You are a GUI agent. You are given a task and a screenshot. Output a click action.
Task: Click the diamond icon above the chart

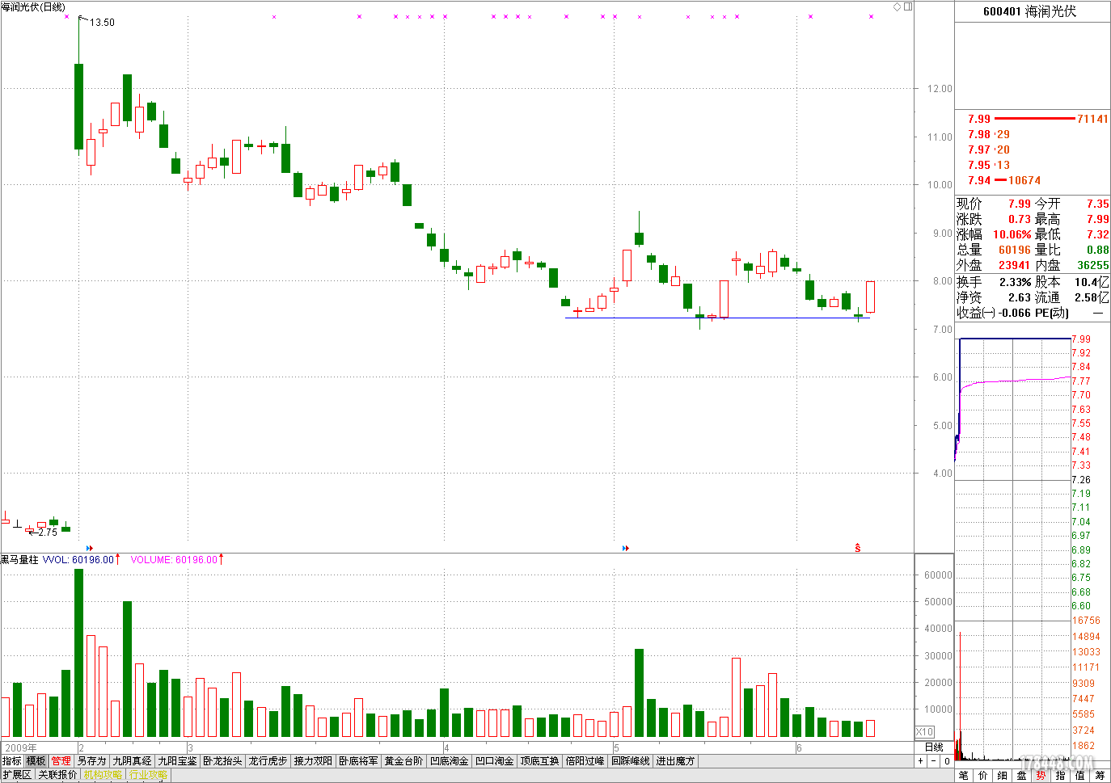[898, 6]
